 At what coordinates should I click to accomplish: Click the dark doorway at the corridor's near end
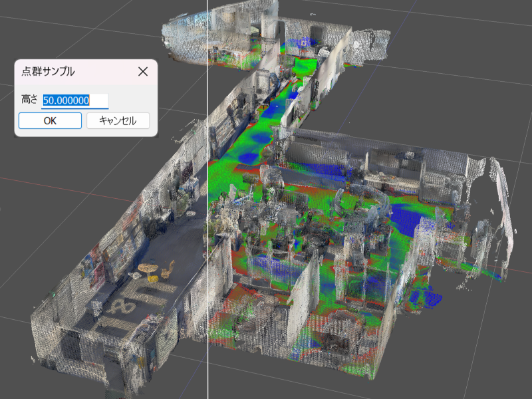pos(72,346)
